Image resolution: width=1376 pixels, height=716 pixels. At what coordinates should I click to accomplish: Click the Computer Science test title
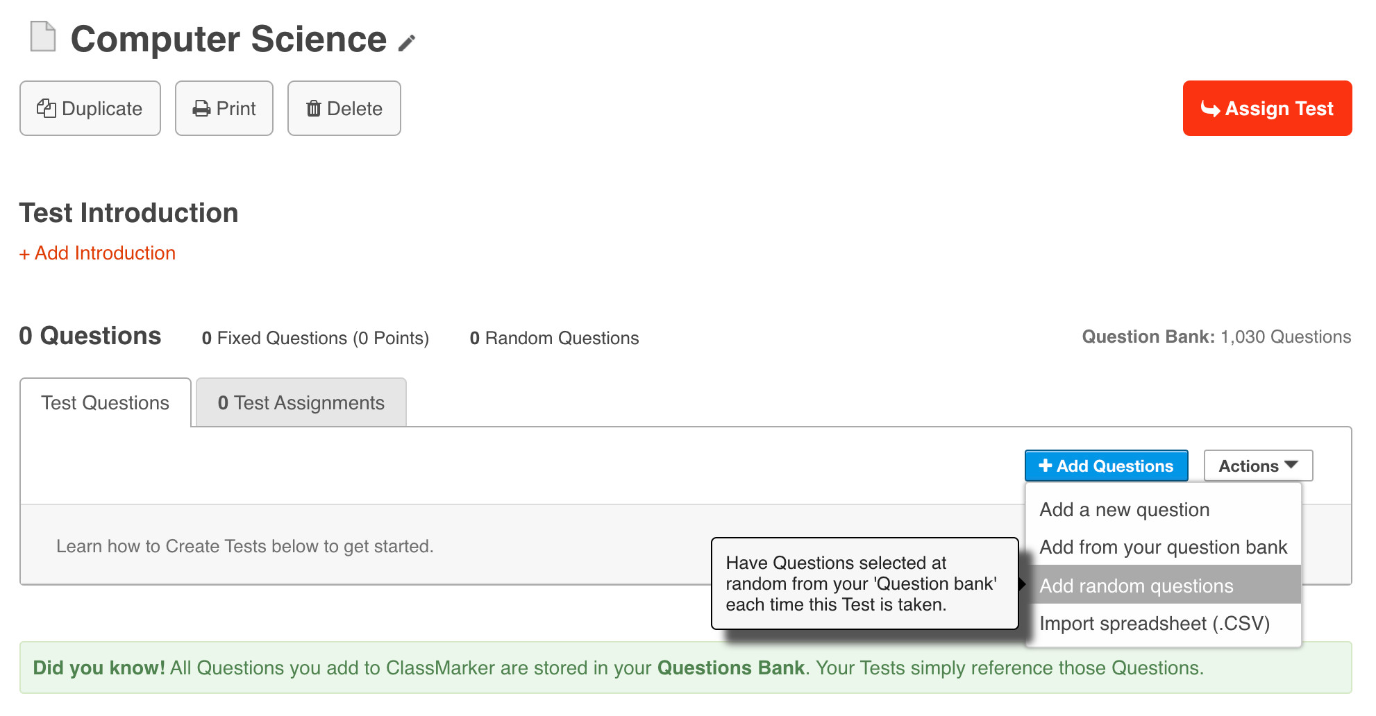pyautogui.click(x=228, y=39)
